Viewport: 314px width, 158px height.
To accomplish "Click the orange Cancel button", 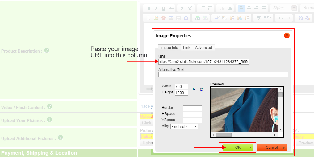I will [272, 148].
